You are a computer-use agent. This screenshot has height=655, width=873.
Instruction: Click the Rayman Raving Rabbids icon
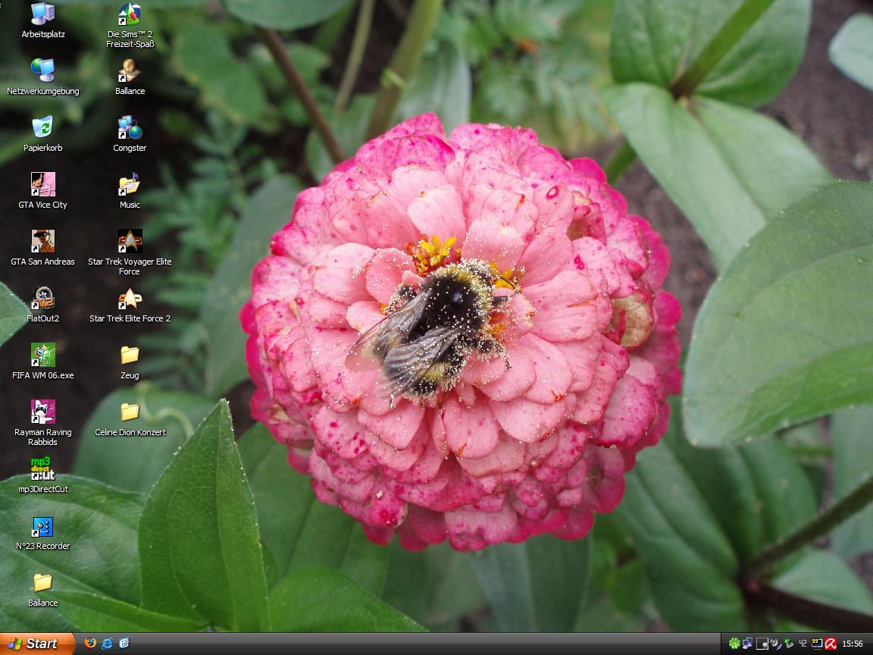pos(43,412)
